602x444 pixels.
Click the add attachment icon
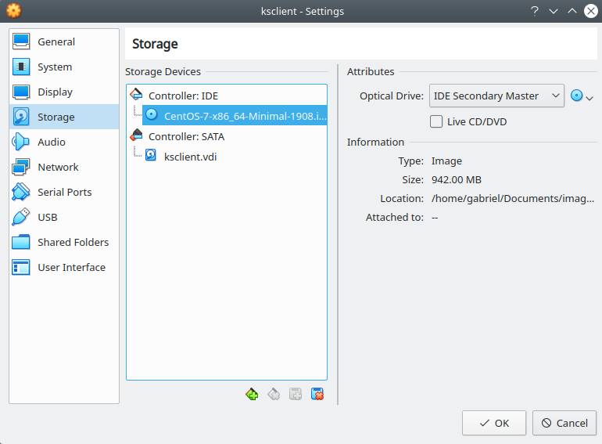coord(296,394)
